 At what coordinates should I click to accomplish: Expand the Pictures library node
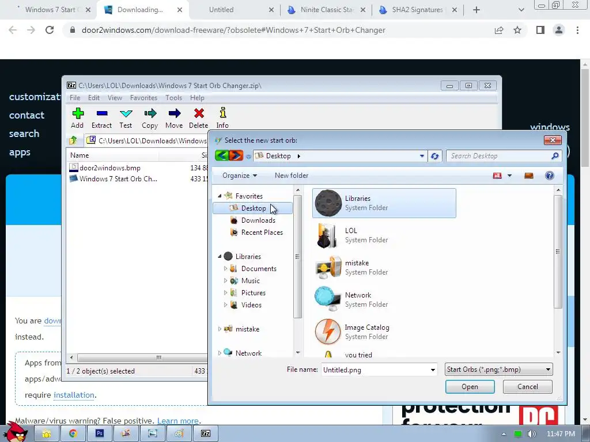tap(225, 292)
